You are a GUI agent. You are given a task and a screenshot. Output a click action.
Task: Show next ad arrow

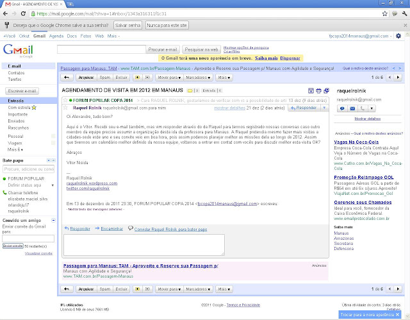point(400,68)
